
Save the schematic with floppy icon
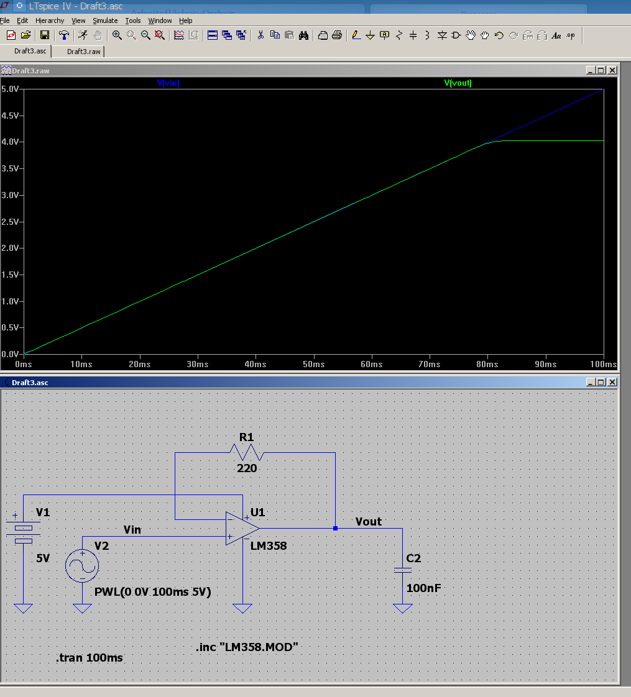click(x=45, y=35)
